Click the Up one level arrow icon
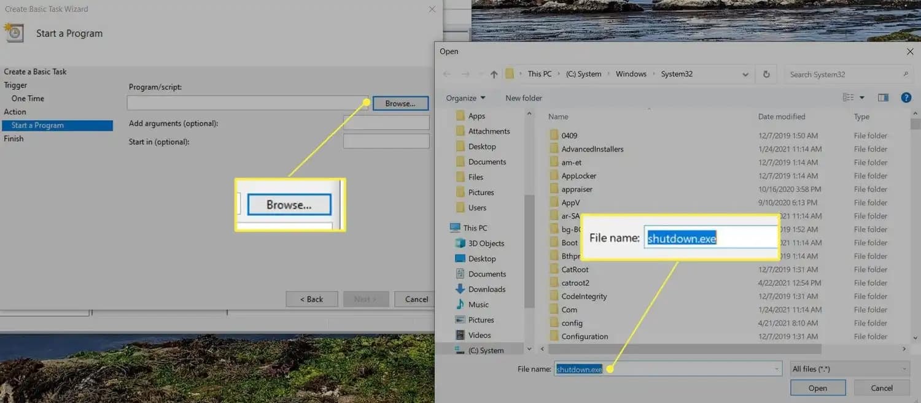The width and height of the screenshot is (921, 403). point(494,74)
